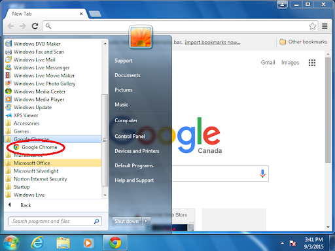Click the Chrome reload page icon
Image resolution: width=335 pixels, height=251 pixels.
[35, 26]
